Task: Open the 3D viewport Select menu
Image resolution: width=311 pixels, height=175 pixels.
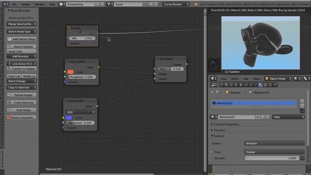Action: pos(235,79)
